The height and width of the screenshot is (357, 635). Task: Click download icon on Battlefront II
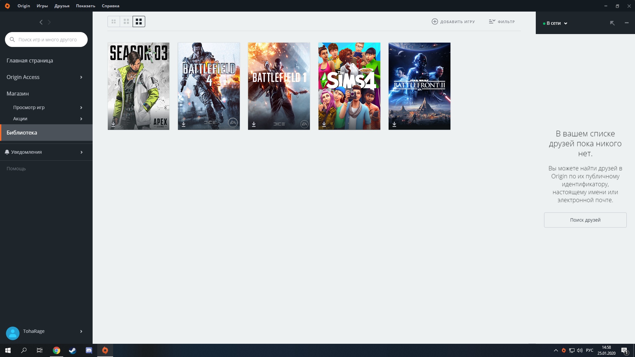click(394, 124)
